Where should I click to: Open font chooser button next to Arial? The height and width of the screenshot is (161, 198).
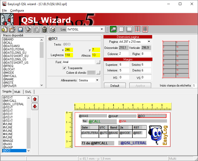click(98, 62)
